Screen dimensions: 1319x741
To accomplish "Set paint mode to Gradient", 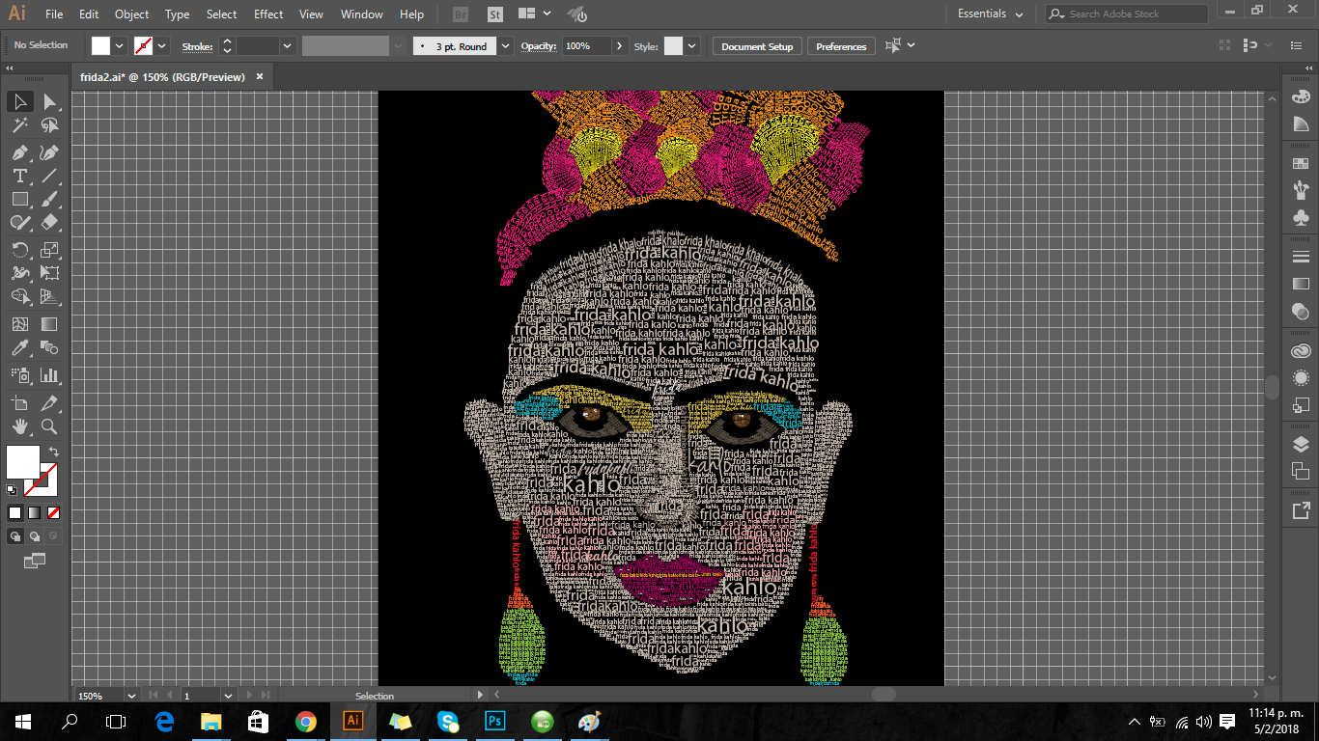I will (x=34, y=512).
